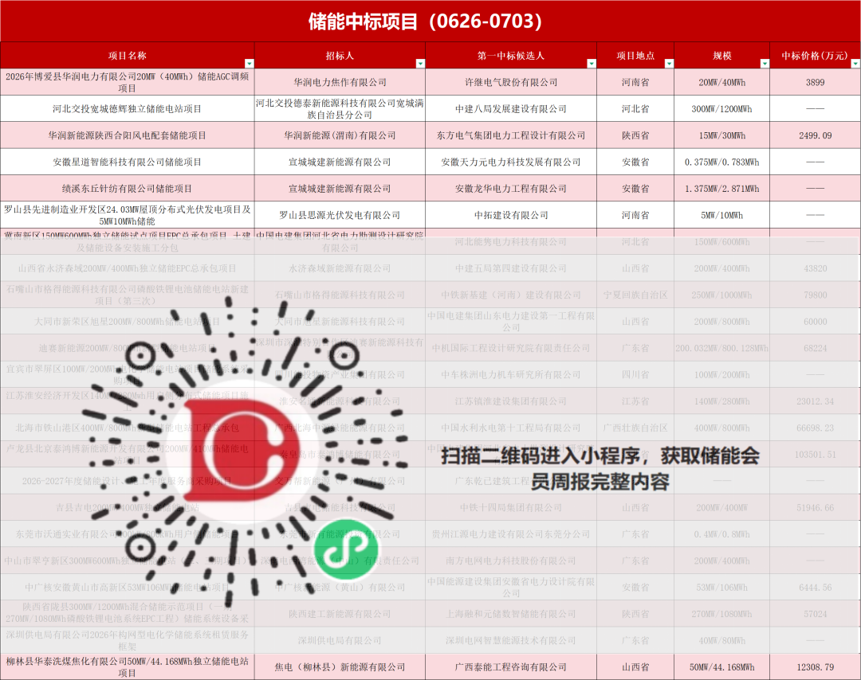Select the 20MW/40MWh scale cell
This screenshot has height=680, width=861.
coord(722,82)
